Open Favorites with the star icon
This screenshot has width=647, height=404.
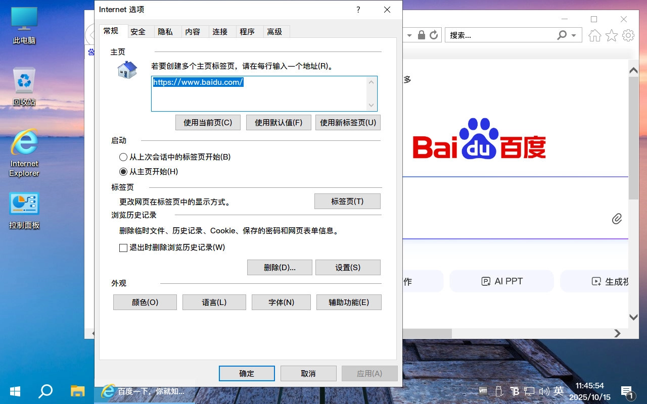point(612,35)
